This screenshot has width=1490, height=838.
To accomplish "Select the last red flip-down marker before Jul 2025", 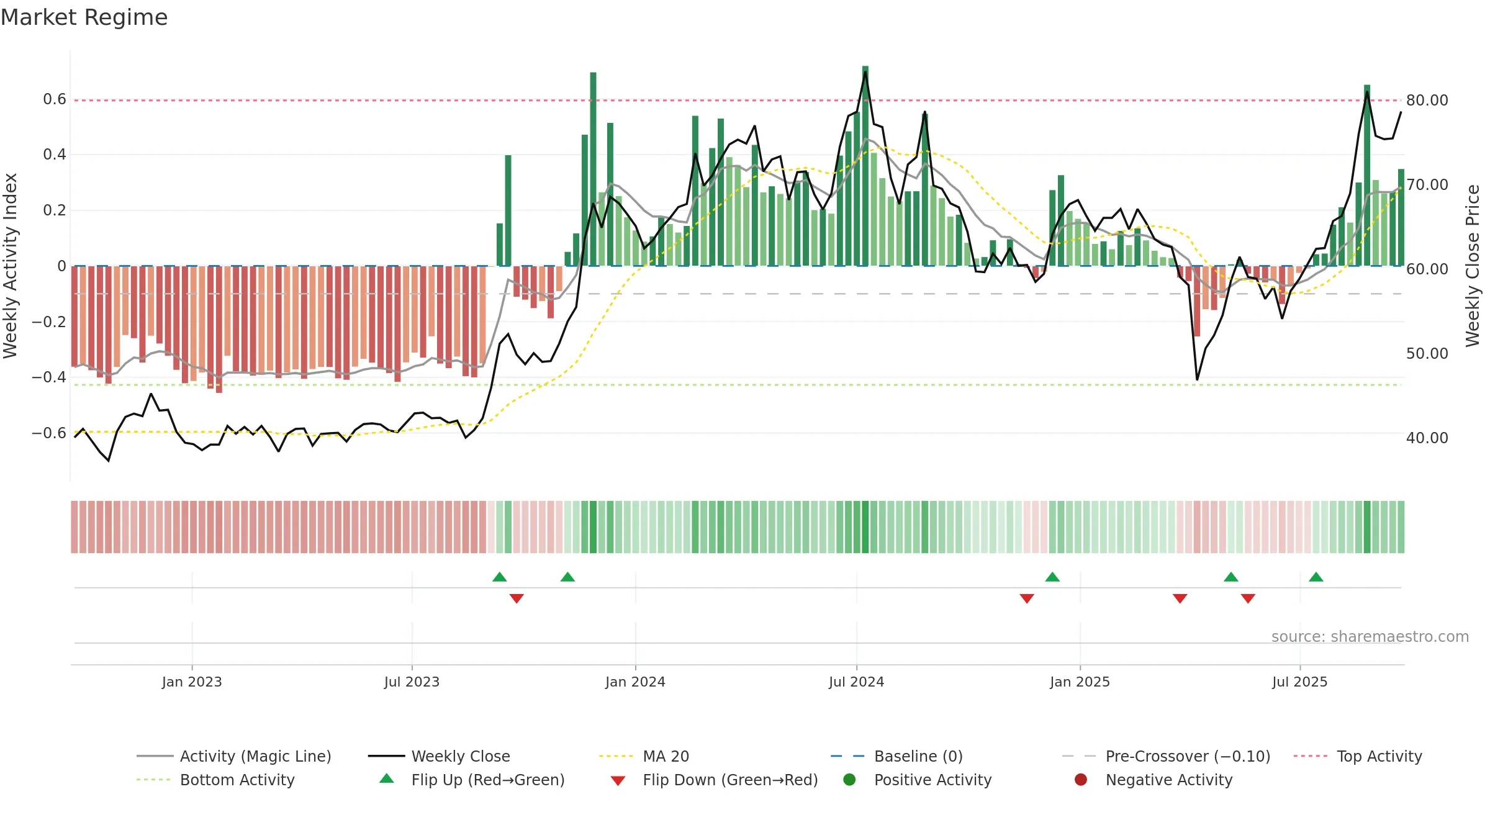I will (x=1248, y=598).
